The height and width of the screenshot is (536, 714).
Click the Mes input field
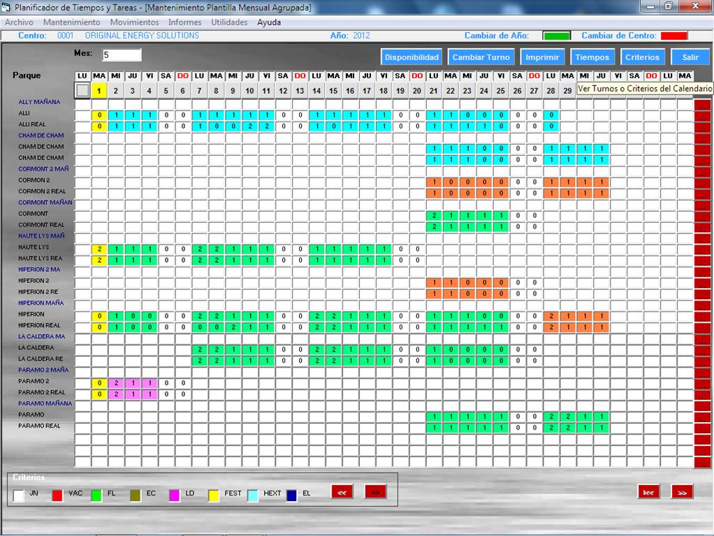tap(122, 55)
